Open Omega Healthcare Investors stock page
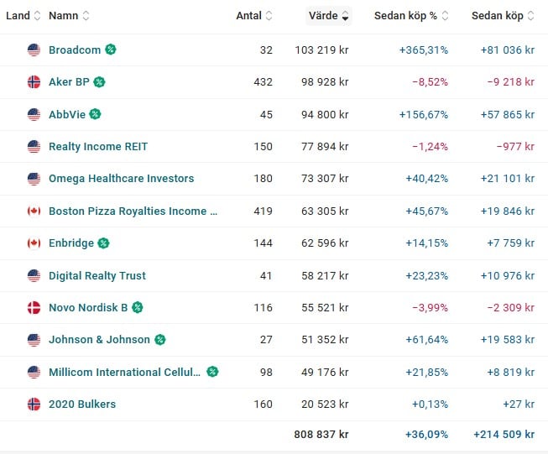 tap(121, 179)
